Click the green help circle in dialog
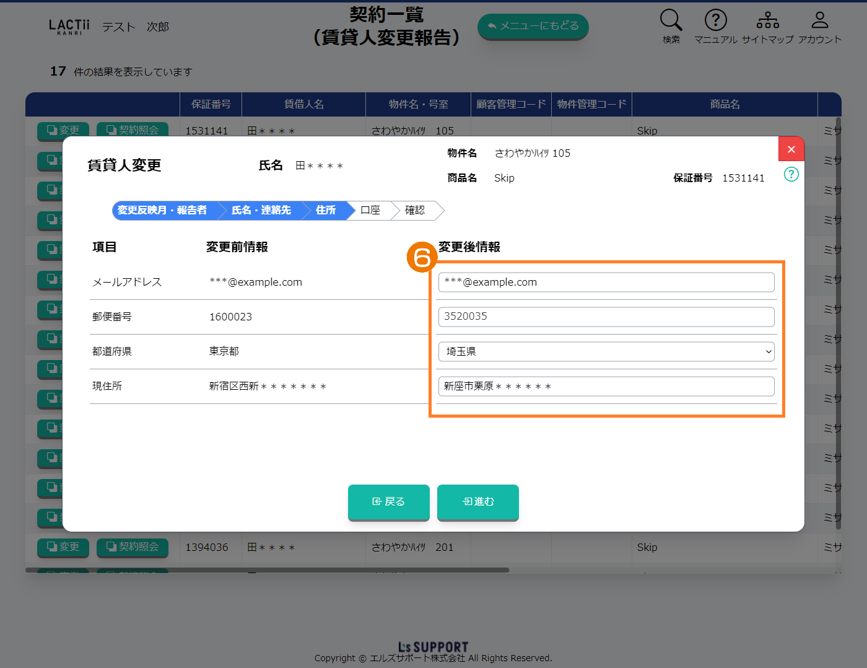 point(791,174)
